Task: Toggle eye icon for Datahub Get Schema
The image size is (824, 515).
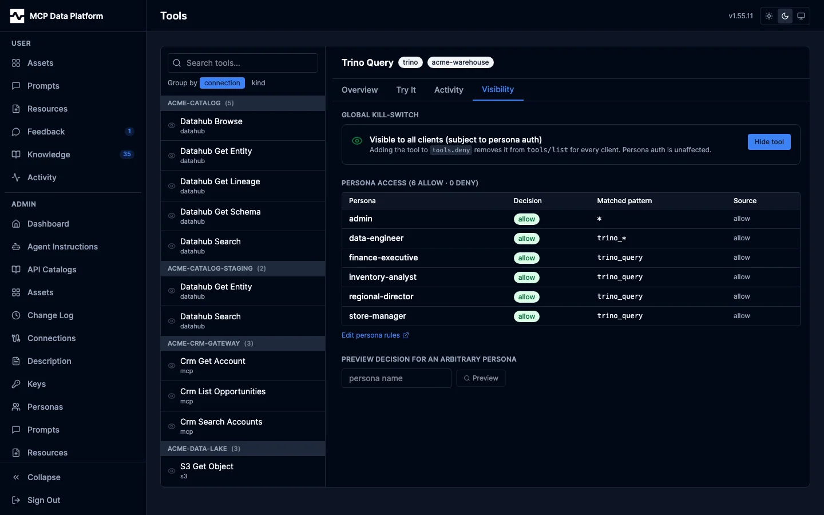Action: click(172, 216)
